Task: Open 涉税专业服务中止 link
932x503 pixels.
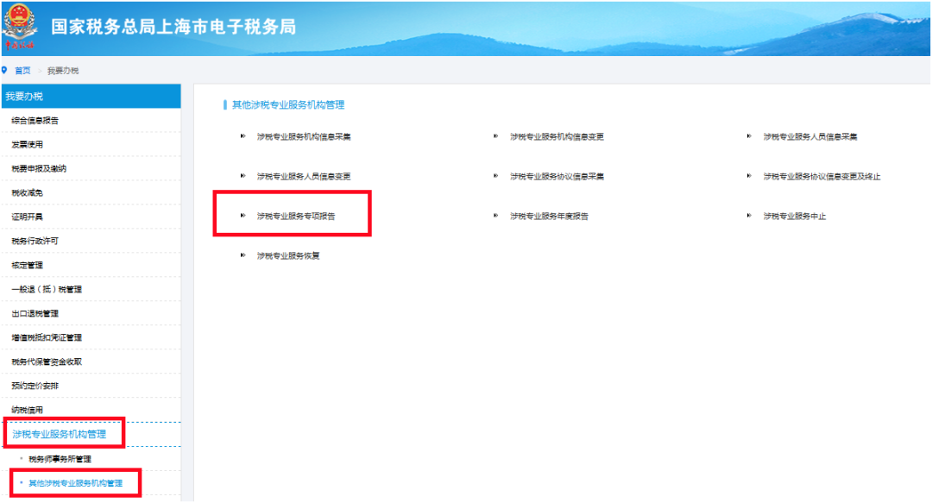Action: click(x=795, y=217)
